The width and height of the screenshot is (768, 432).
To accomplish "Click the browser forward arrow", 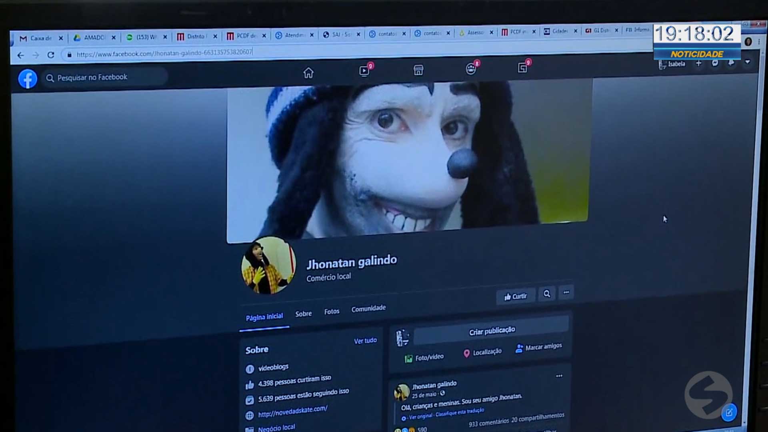I will (x=36, y=55).
